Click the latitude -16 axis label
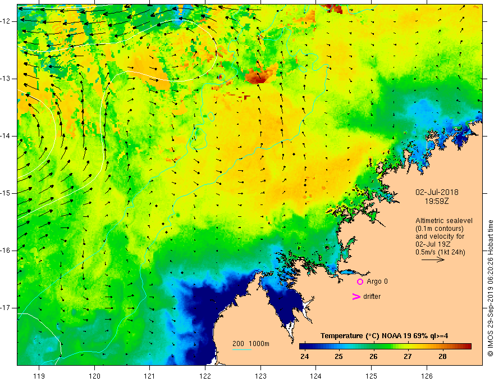The image size is (494, 382). click(6, 251)
